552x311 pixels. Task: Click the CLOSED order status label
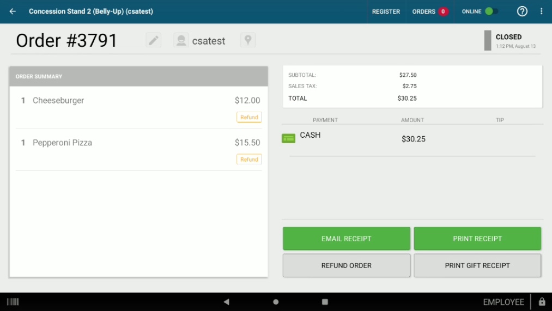pos(509,37)
